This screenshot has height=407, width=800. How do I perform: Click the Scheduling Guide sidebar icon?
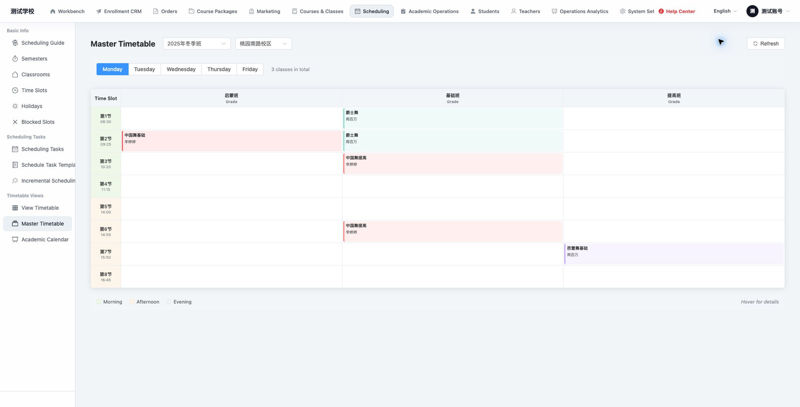15,43
